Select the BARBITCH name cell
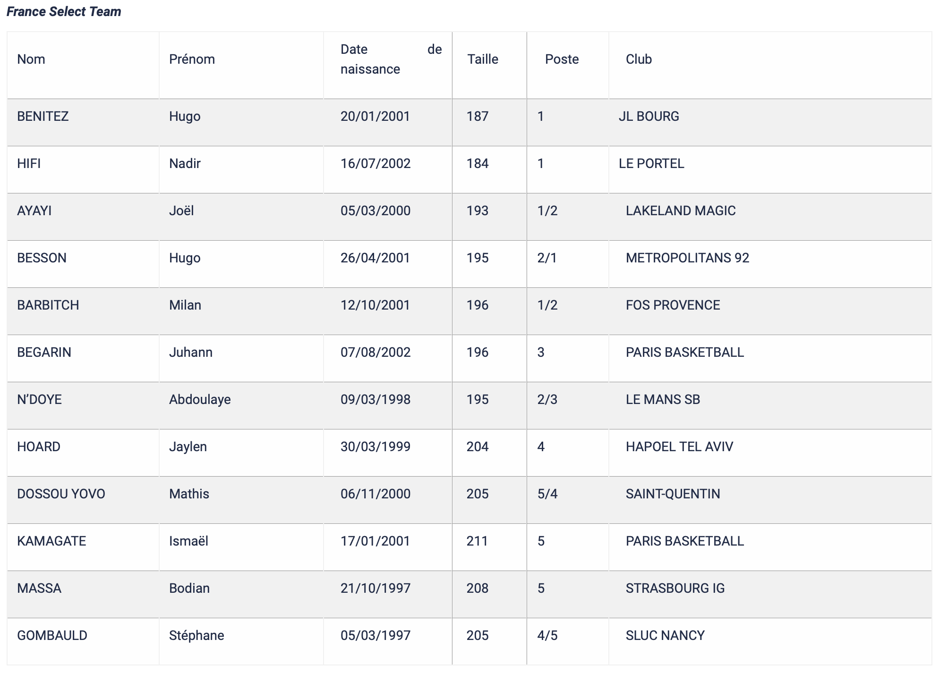Screen dimensions: 939x673 click(48, 305)
